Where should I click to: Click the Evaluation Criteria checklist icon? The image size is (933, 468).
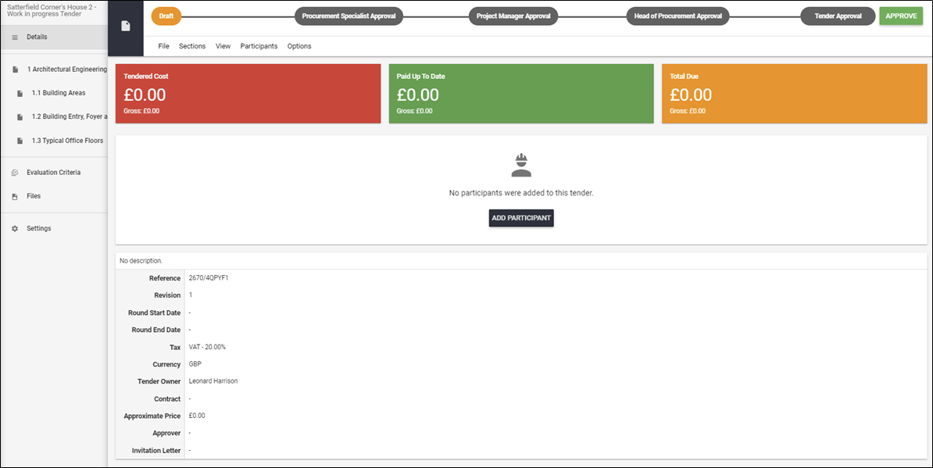[15, 173]
